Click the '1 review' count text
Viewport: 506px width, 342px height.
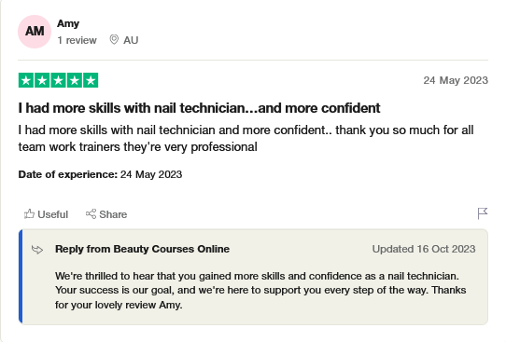coord(77,40)
